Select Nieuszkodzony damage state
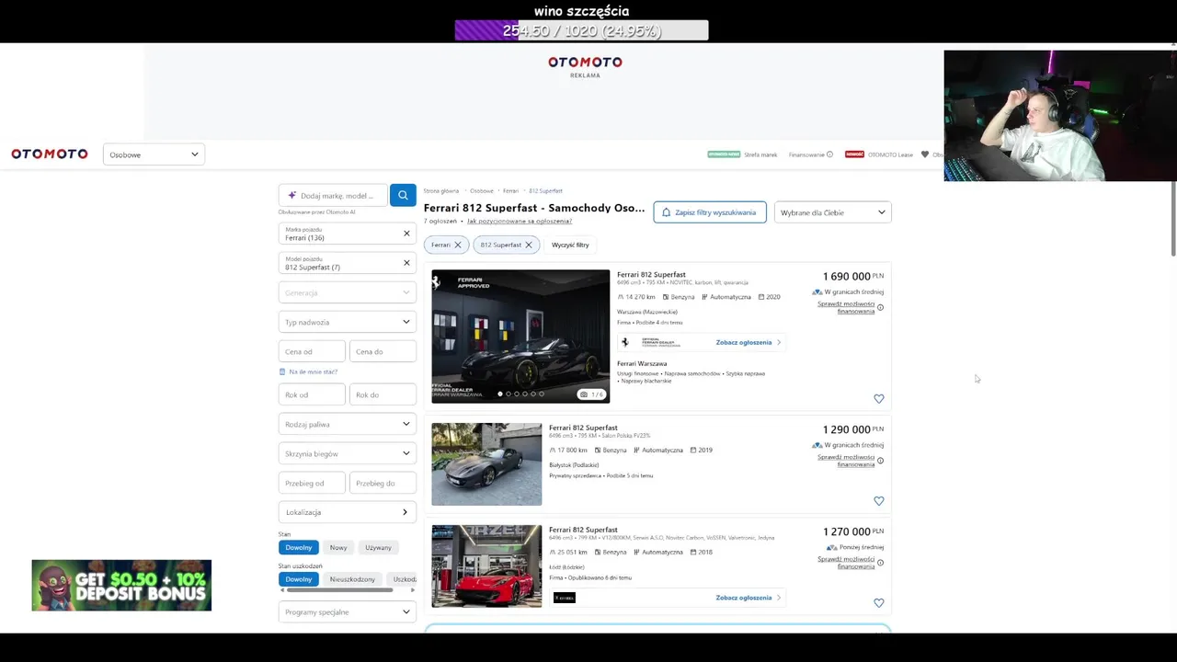 (352, 579)
